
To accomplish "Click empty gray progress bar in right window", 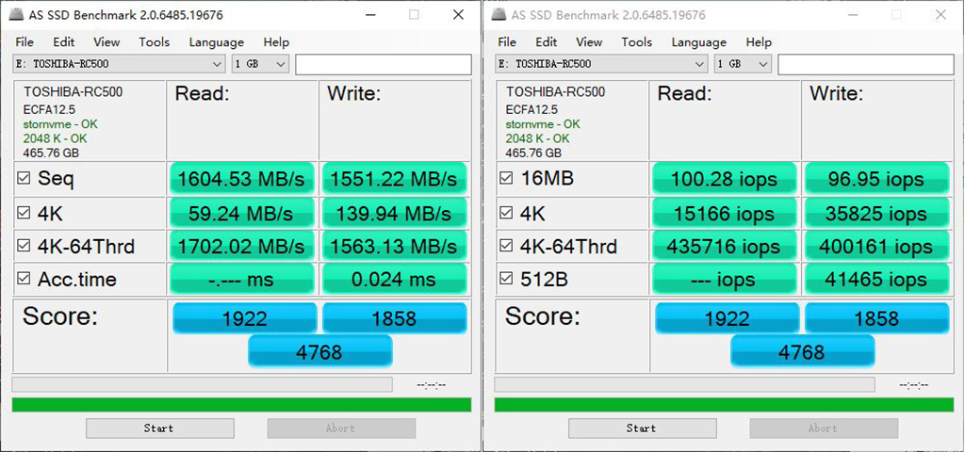I will click(684, 384).
